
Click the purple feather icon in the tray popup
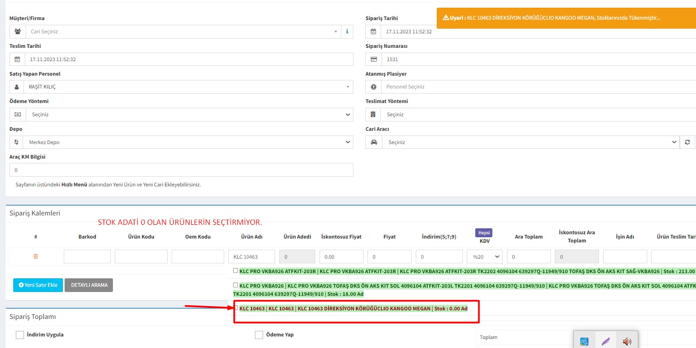click(x=605, y=341)
